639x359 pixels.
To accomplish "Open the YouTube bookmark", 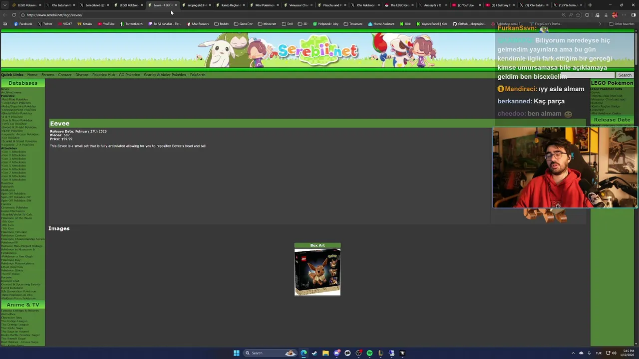I will point(106,24).
